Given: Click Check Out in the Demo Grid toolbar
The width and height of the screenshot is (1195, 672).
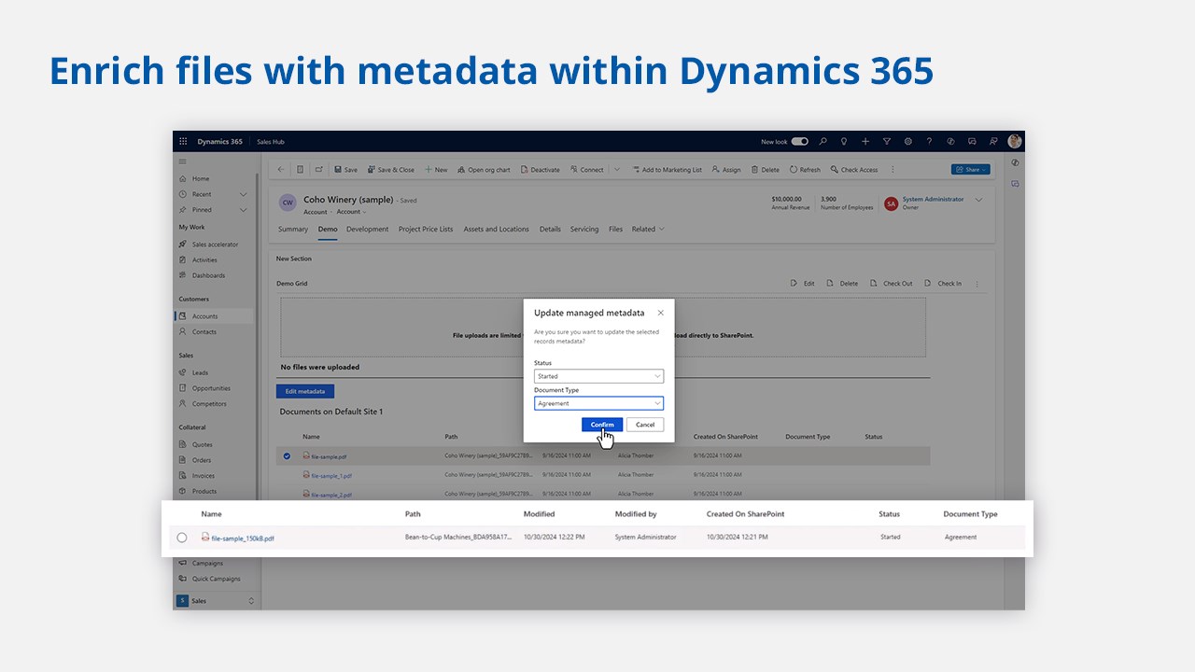Looking at the screenshot, I should click(x=892, y=284).
